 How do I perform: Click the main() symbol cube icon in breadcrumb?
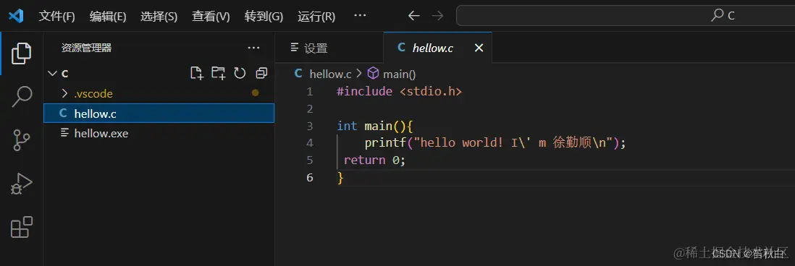coord(373,74)
